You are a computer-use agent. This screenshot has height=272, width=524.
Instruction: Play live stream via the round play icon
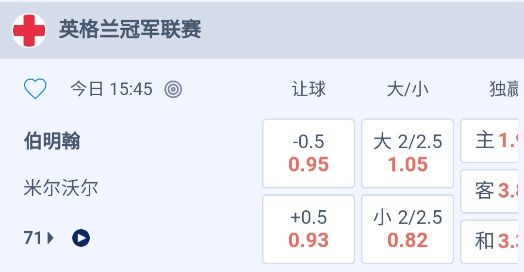tap(81, 238)
